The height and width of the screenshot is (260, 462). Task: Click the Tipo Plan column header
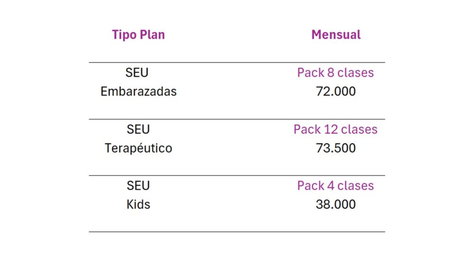(x=138, y=35)
